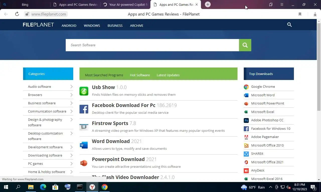Expand the Design & photography software arrow
321x192 pixels.
[x=71, y=119]
